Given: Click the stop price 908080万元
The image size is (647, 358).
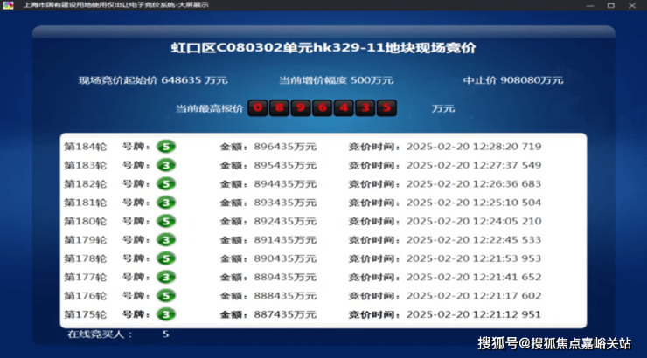Looking at the screenshot, I should tap(532, 80).
